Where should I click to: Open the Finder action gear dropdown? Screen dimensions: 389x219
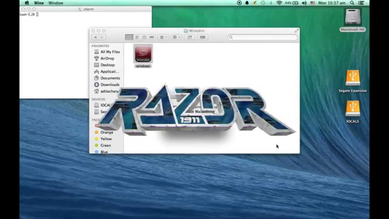pos(176,37)
